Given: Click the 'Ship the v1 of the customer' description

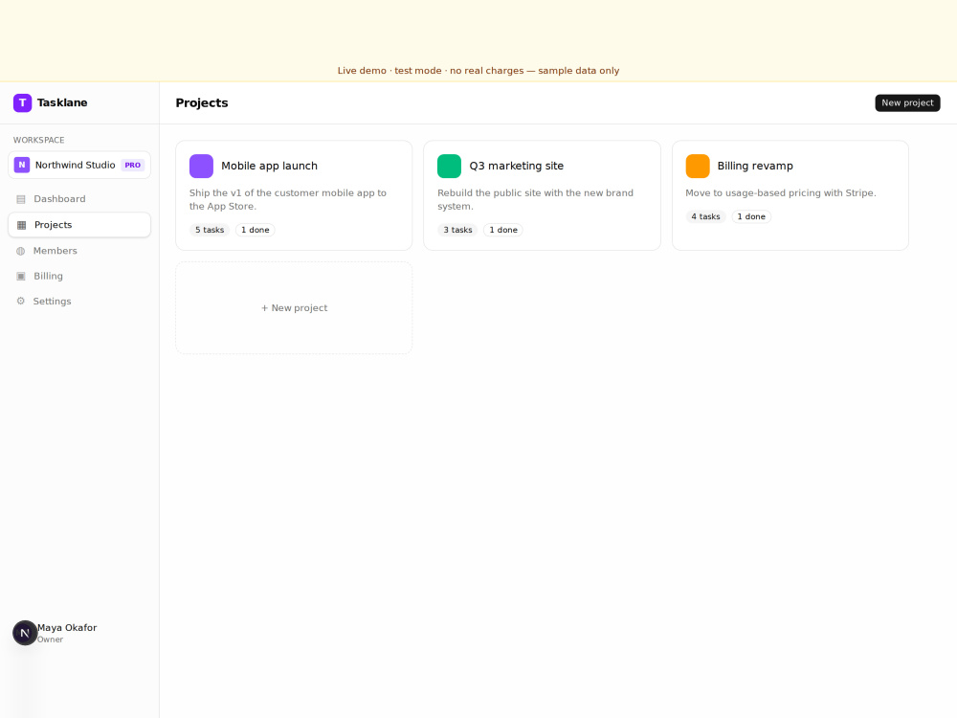Looking at the screenshot, I should [288, 200].
